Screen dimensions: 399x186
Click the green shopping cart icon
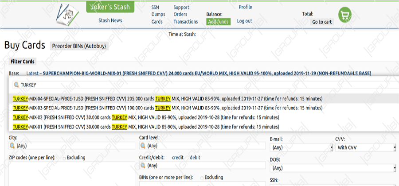pos(345,15)
